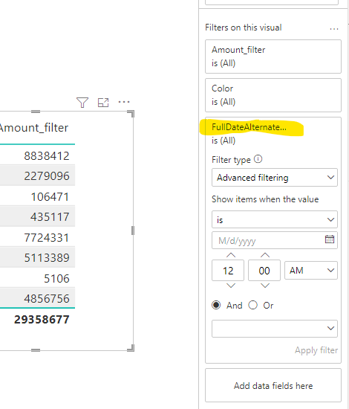Open the date picker calendar icon

330,239
